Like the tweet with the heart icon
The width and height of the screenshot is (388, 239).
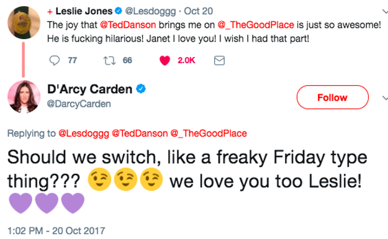(165, 60)
